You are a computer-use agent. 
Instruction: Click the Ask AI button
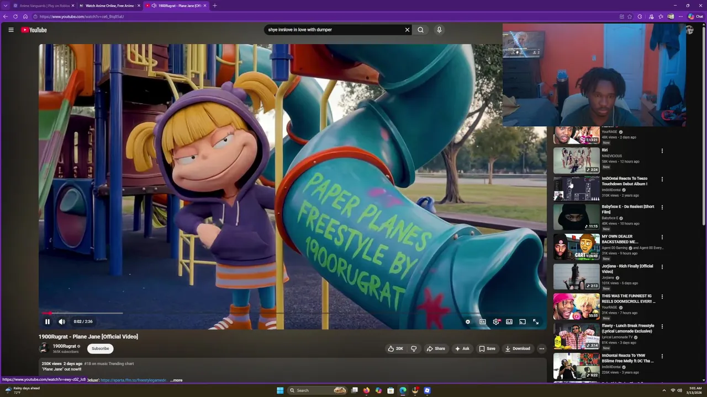(x=462, y=348)
